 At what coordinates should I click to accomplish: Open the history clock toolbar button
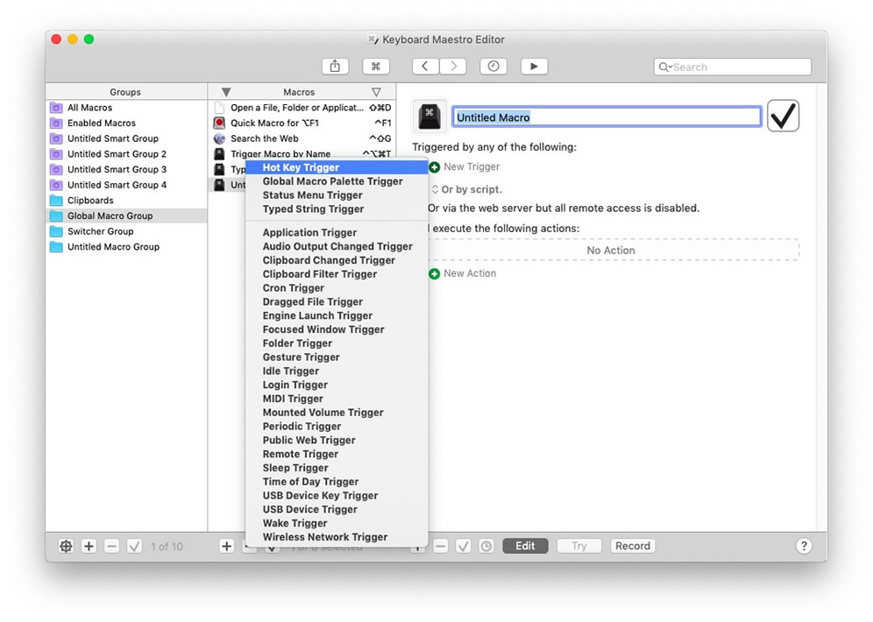click(x=493, y=67)
